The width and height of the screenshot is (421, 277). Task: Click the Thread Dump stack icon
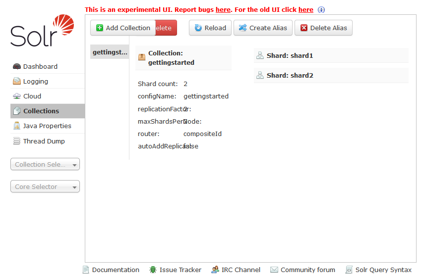17,141
